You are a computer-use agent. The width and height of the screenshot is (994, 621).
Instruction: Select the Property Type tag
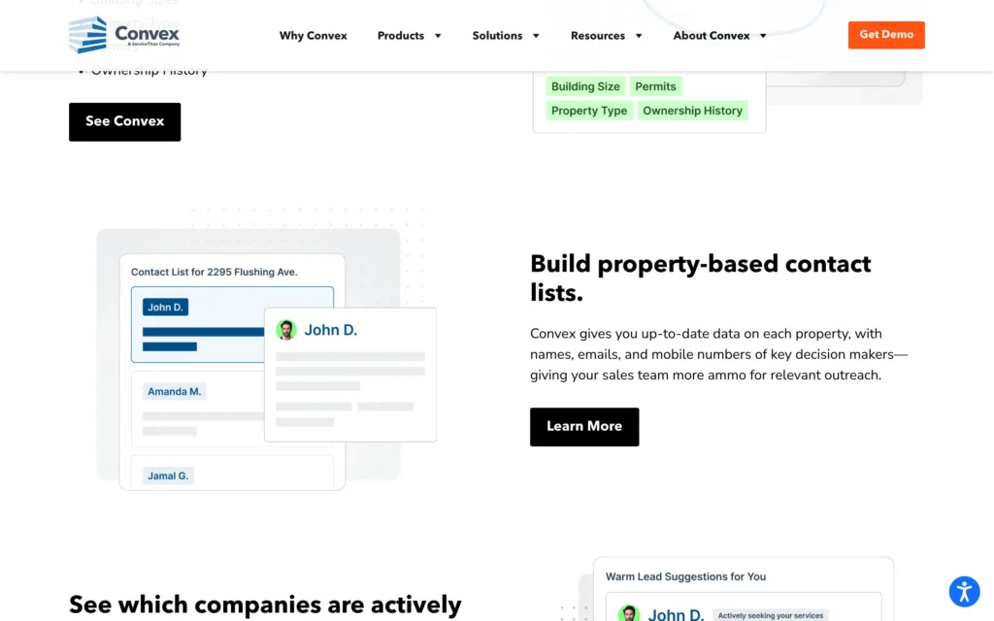[589, 111]
